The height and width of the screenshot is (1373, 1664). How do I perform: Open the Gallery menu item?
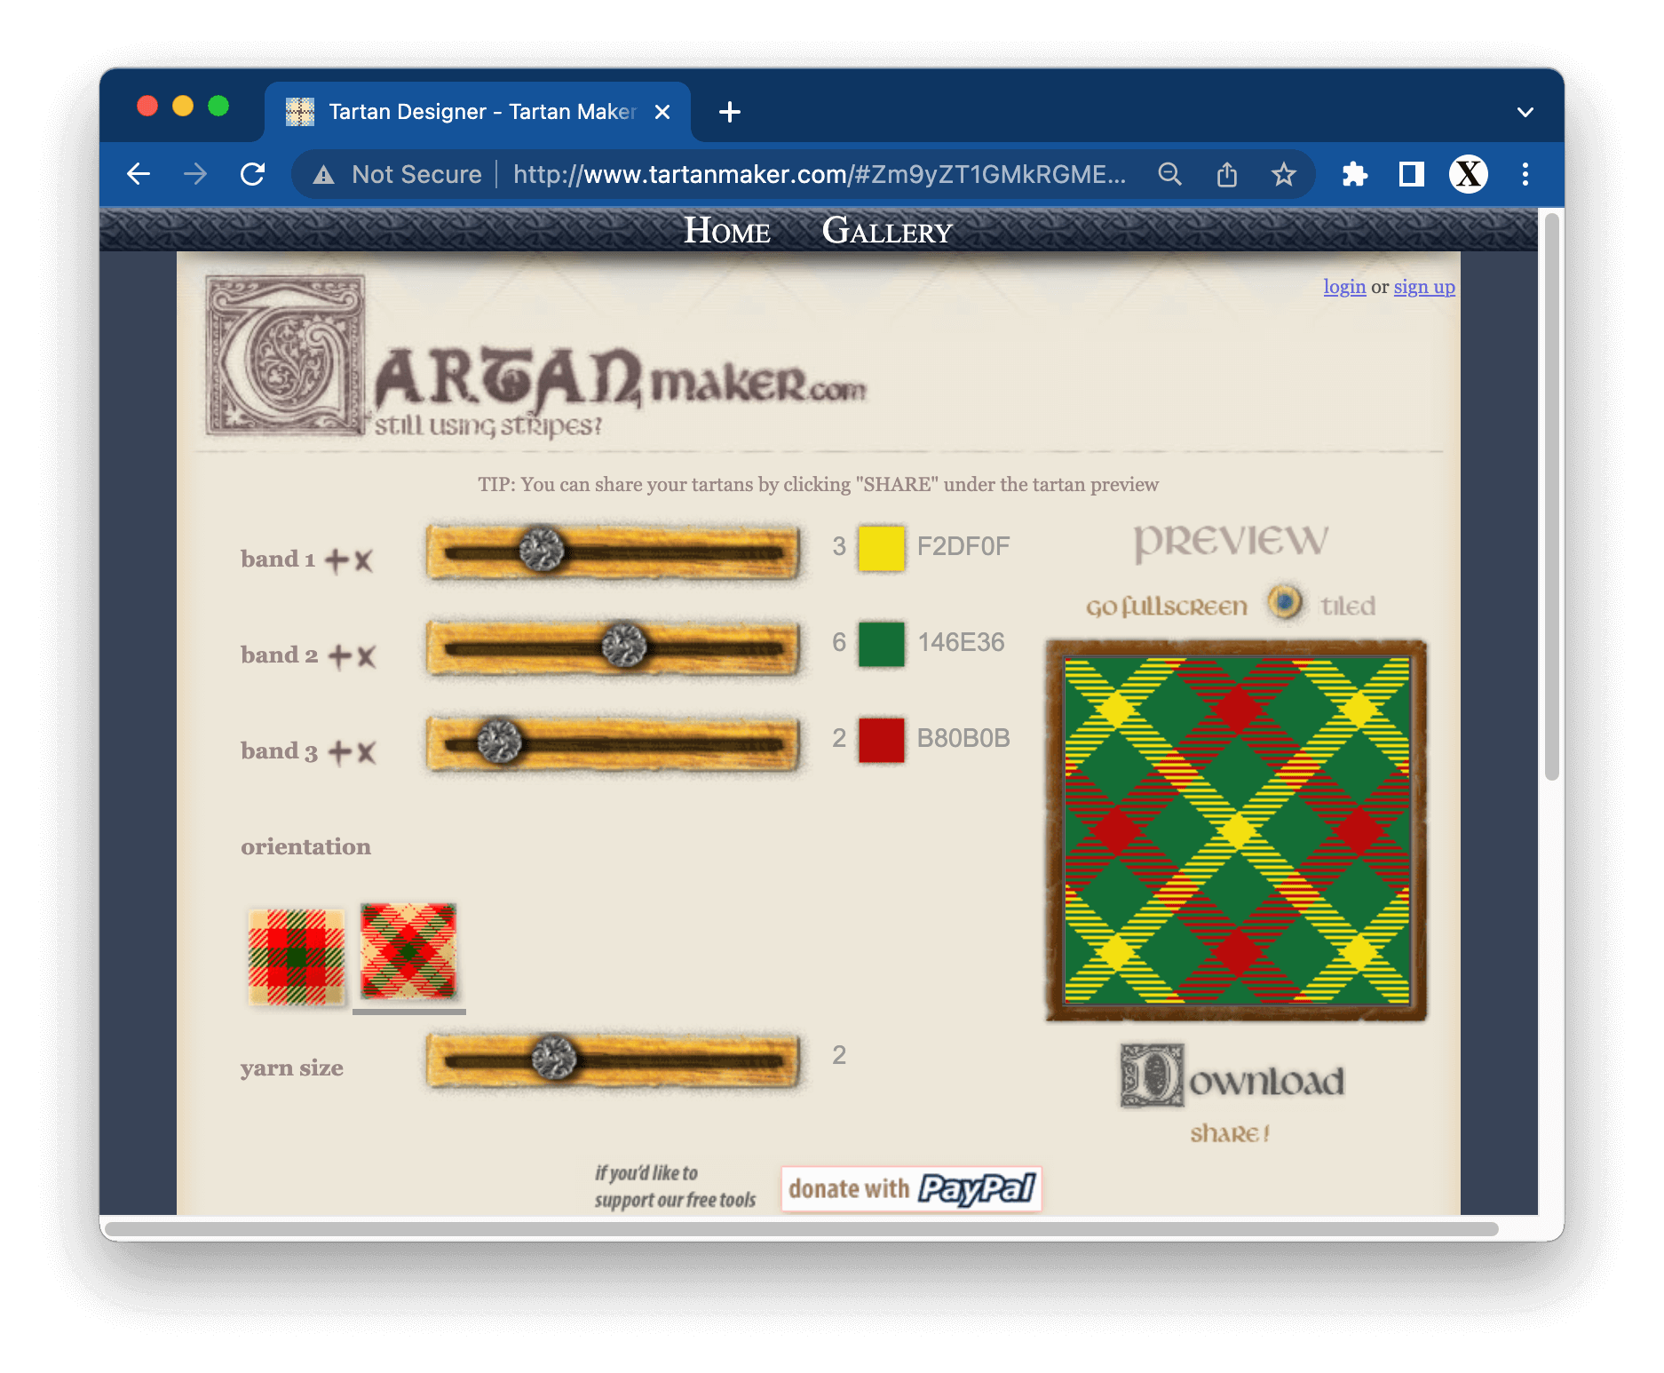click(887, 231)
